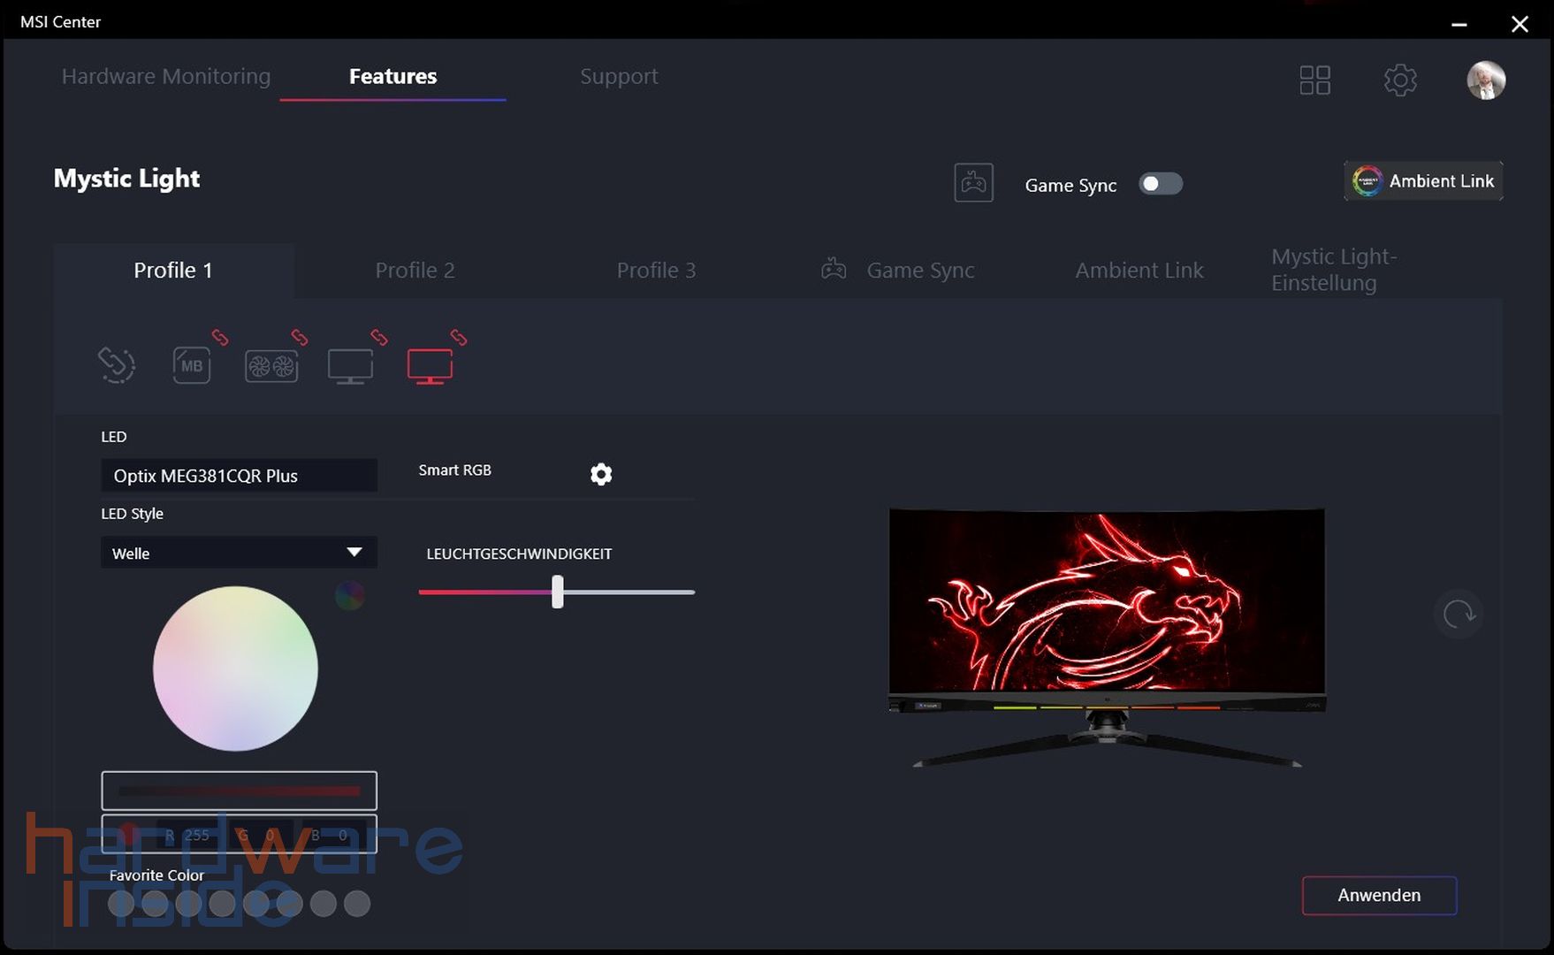1554x955 pixels.
Task: Click the Anwenden button
Action: [x=1378, y=895]
